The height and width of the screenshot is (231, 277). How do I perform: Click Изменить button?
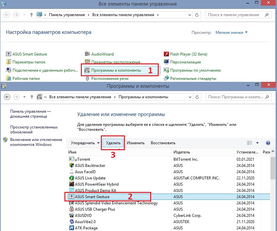[x=136, y=143]
